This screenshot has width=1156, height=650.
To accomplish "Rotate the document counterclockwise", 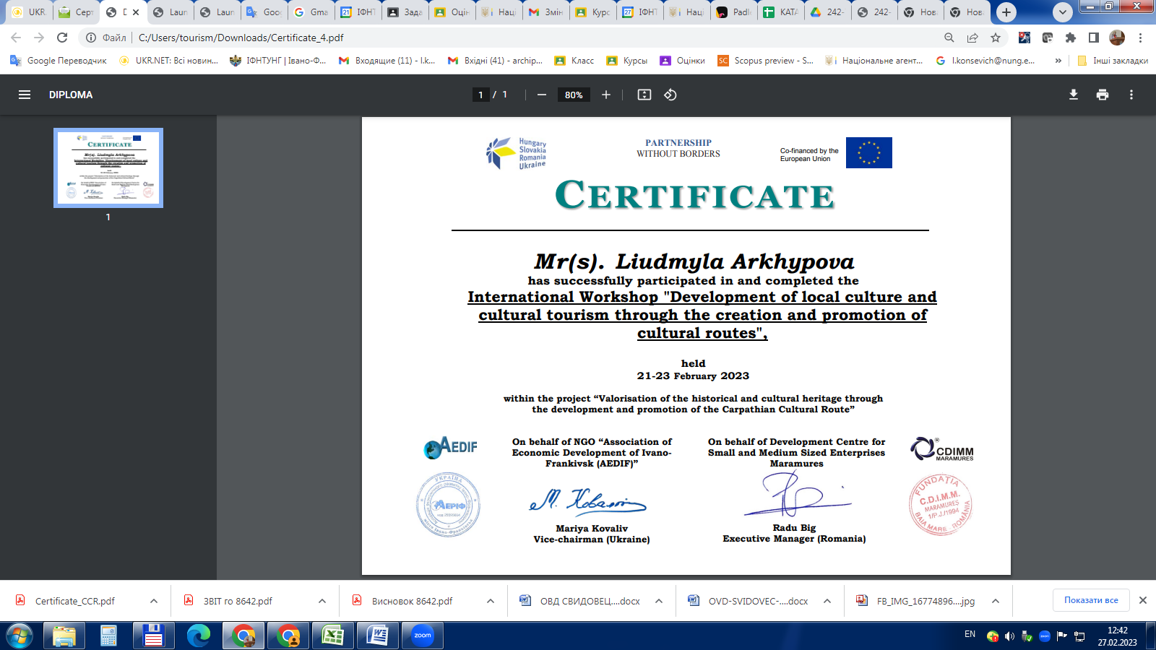I will pyautogui.click(x=670, y=95).
